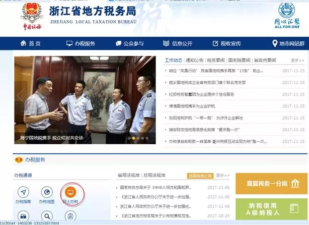
Task: Select the active orange carousel dot
Action: point(134,138)
